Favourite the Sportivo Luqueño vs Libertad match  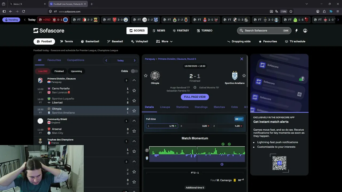134,101
